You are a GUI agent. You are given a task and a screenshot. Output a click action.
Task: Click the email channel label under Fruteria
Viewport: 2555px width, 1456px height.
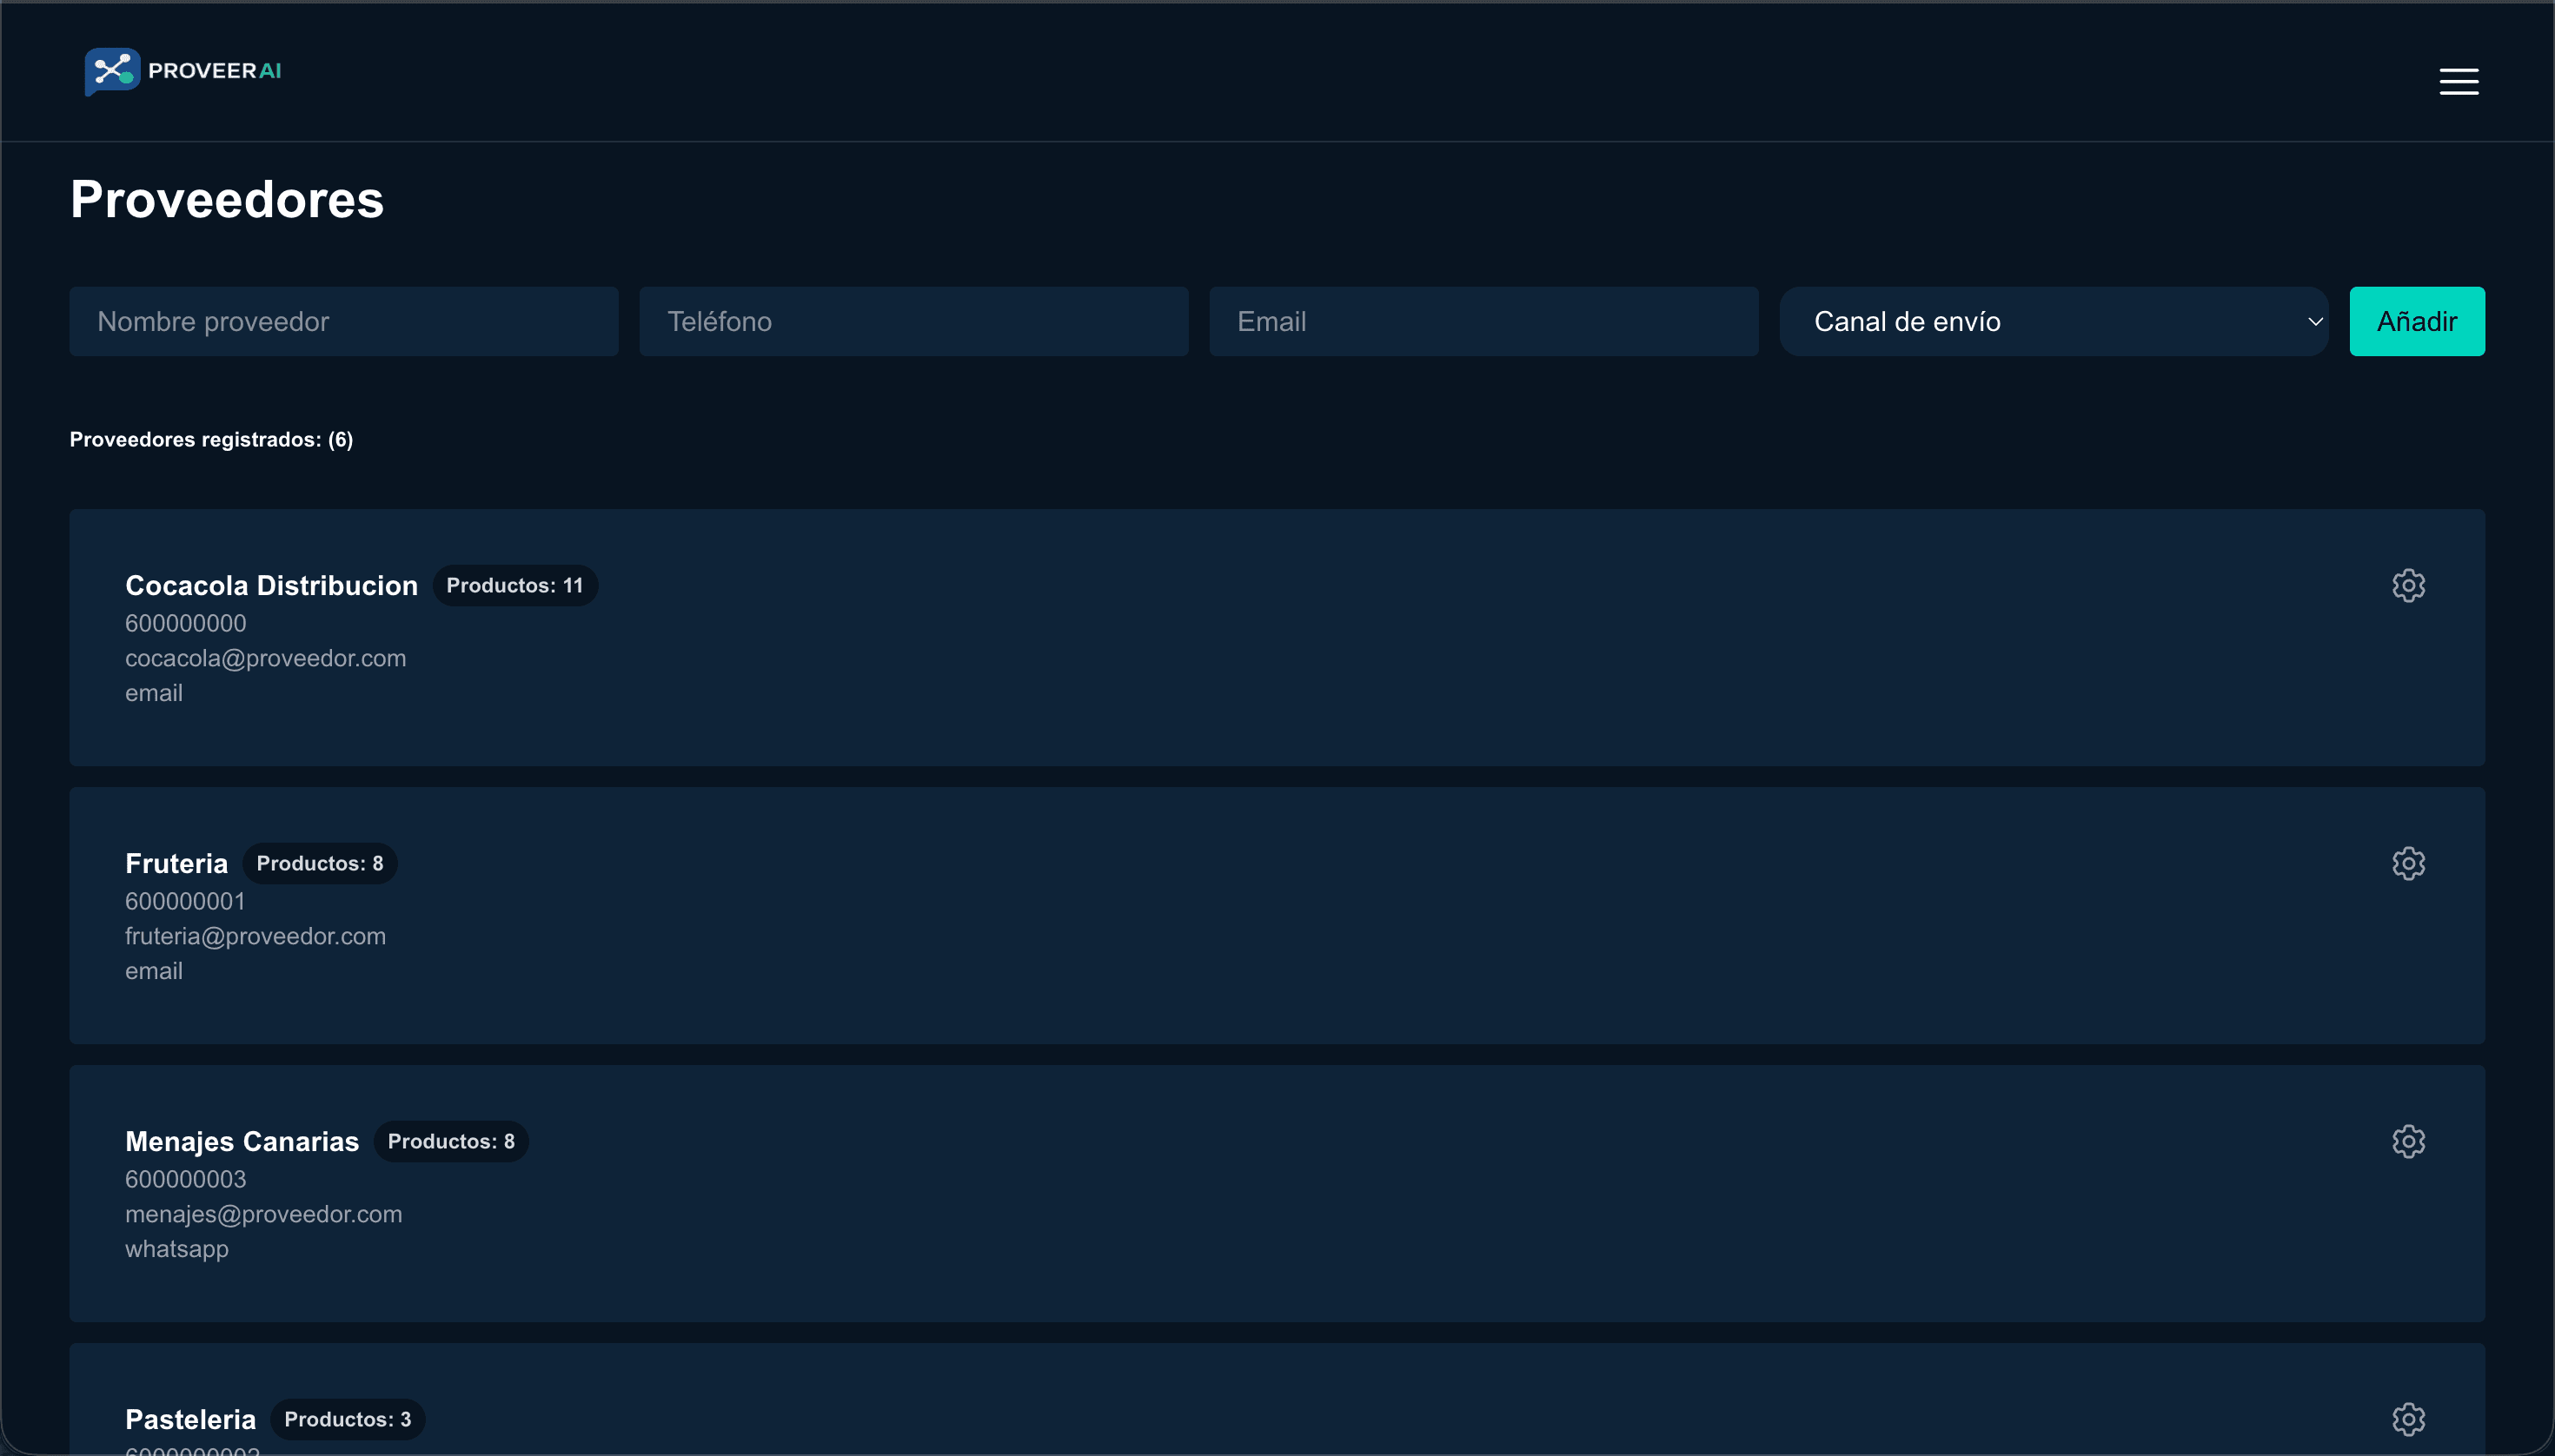point(154,971)
